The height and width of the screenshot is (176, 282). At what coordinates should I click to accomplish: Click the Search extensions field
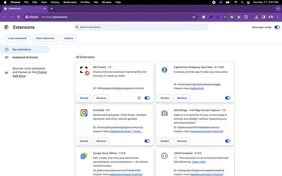click(141, 27)
